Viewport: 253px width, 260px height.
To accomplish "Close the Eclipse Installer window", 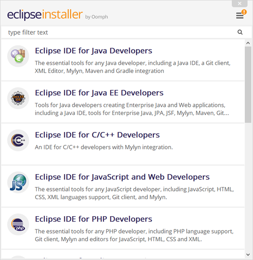I will (x=240, y=3).
